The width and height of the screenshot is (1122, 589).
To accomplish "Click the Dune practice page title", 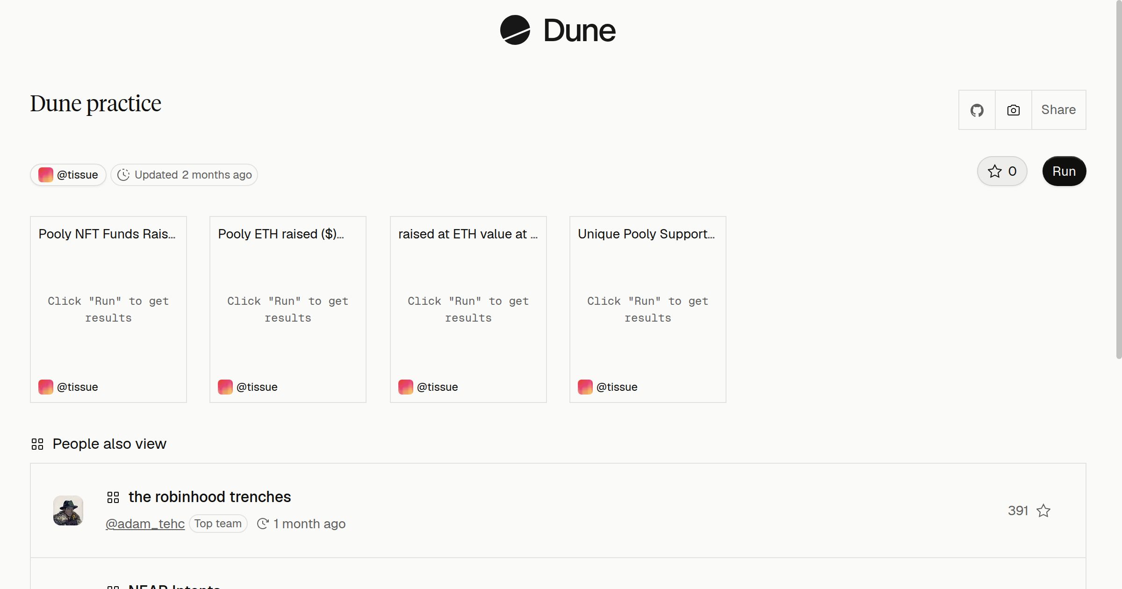I will [x=96, y=104].
